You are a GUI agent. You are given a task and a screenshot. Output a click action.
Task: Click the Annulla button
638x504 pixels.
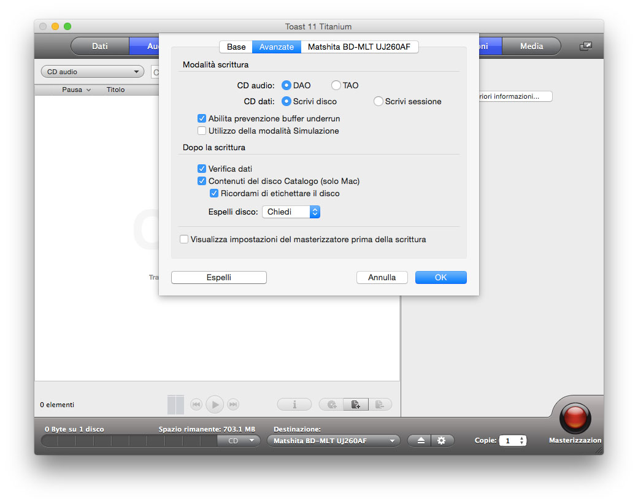pyautogui.click(x=382, y=277)
